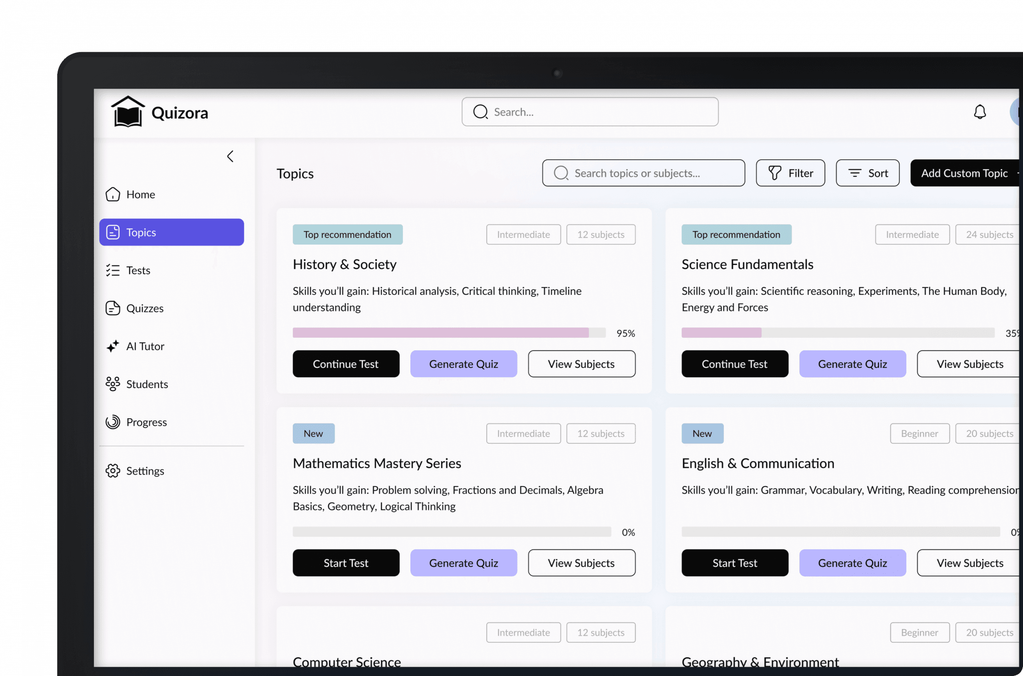Open English & Communication topic title

(x=757, y=463)
